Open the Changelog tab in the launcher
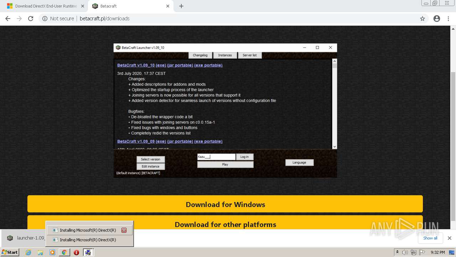The width and height of the screenshot is (456, 257). point(200,55)
